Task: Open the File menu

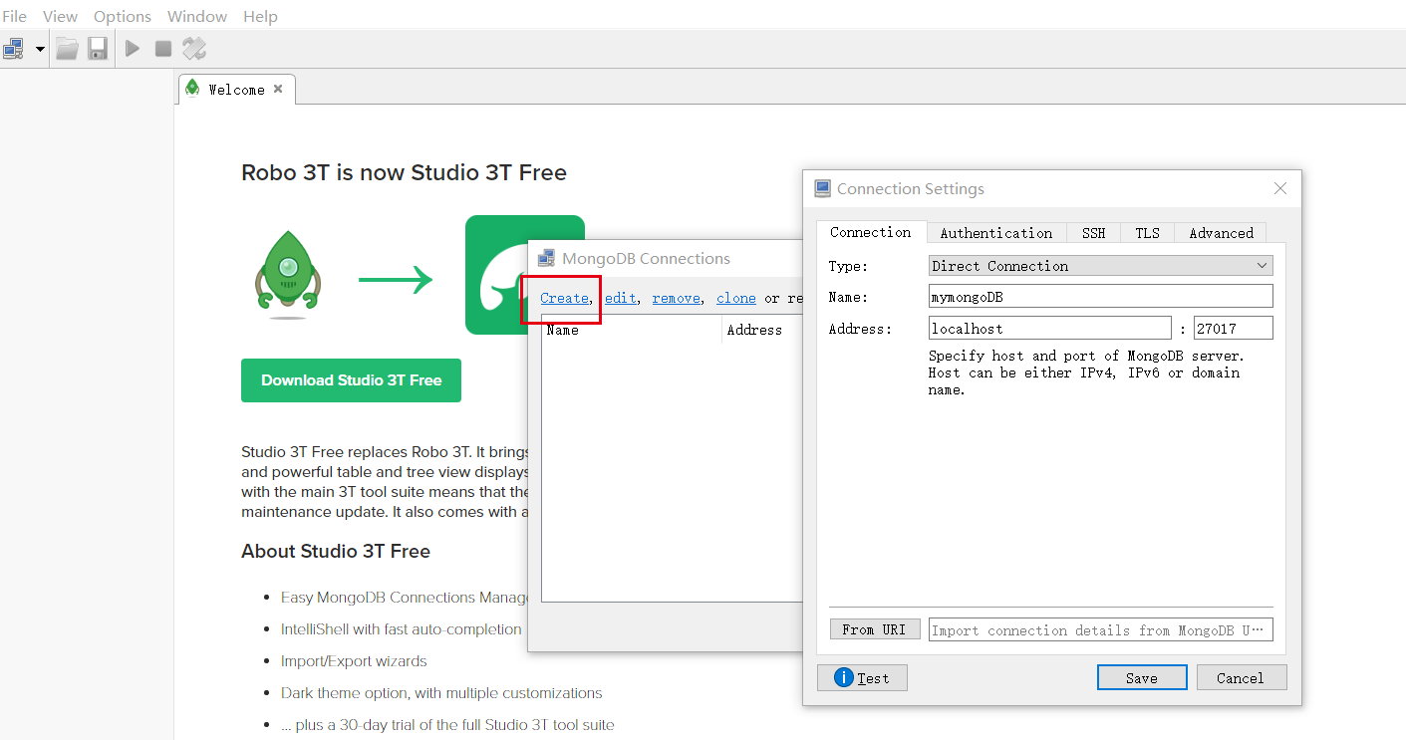Action: (15, 16)
